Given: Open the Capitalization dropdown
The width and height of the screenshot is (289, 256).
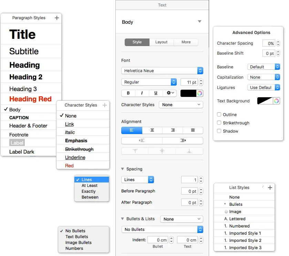Looking at the screenshot, I should (264, 77).
